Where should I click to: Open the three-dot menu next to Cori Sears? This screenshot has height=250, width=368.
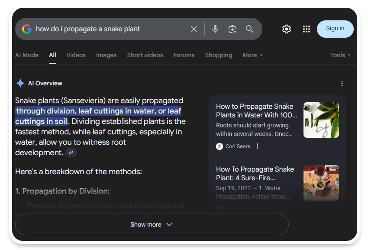[258, 146]
